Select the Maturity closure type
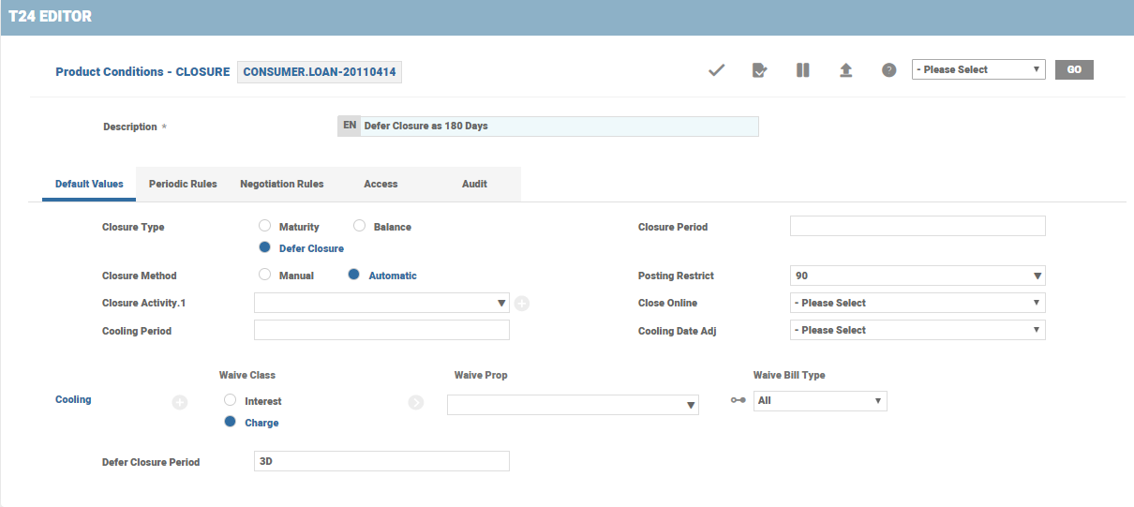Screen dimensions: 1134x507 pyautogui.click(x=265, y=227)
